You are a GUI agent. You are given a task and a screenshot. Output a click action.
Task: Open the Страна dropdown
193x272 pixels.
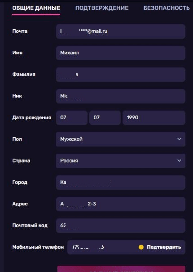(x=121, y=160)
